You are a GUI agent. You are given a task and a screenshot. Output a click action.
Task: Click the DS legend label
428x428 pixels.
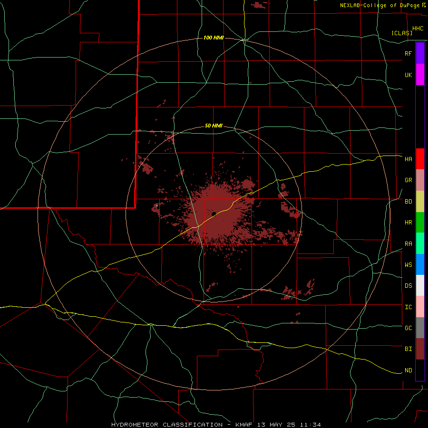coord(408,286)
